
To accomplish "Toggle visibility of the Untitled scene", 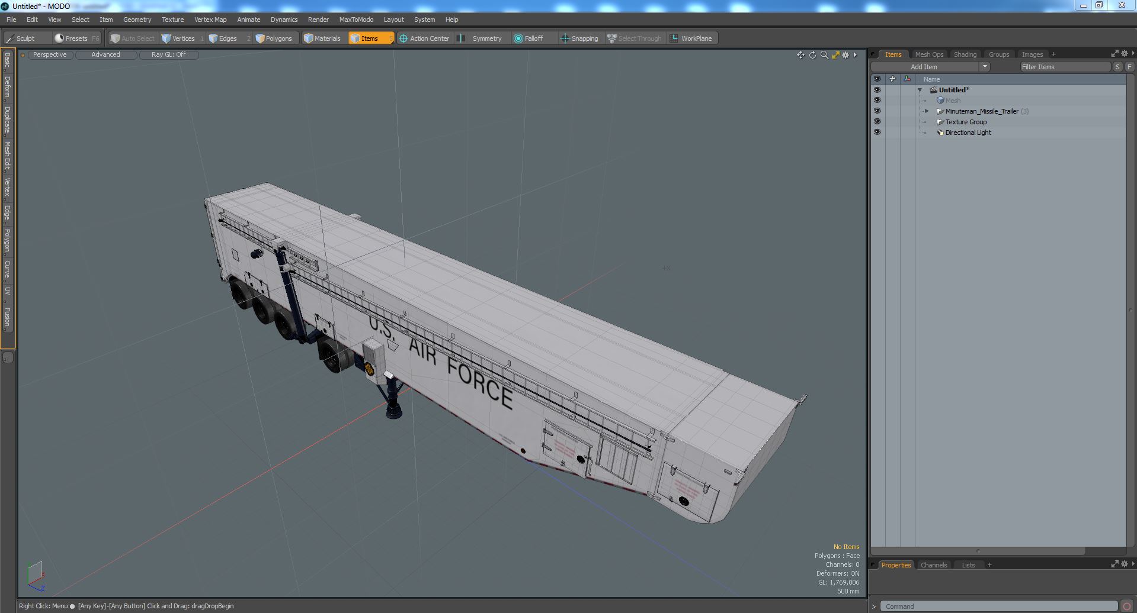I will tap(877, 90).
